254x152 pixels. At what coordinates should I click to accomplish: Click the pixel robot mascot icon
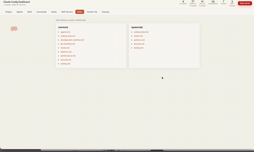click(14, 29)
